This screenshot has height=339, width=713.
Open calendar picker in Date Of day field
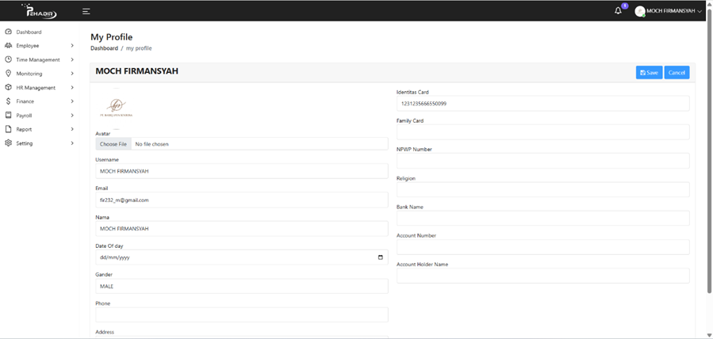click(x=380, y=257)
